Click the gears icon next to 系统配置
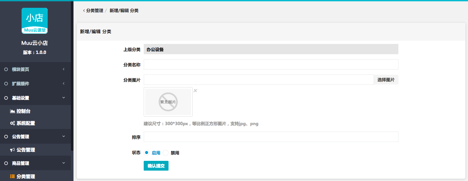 tap(12, 123)
